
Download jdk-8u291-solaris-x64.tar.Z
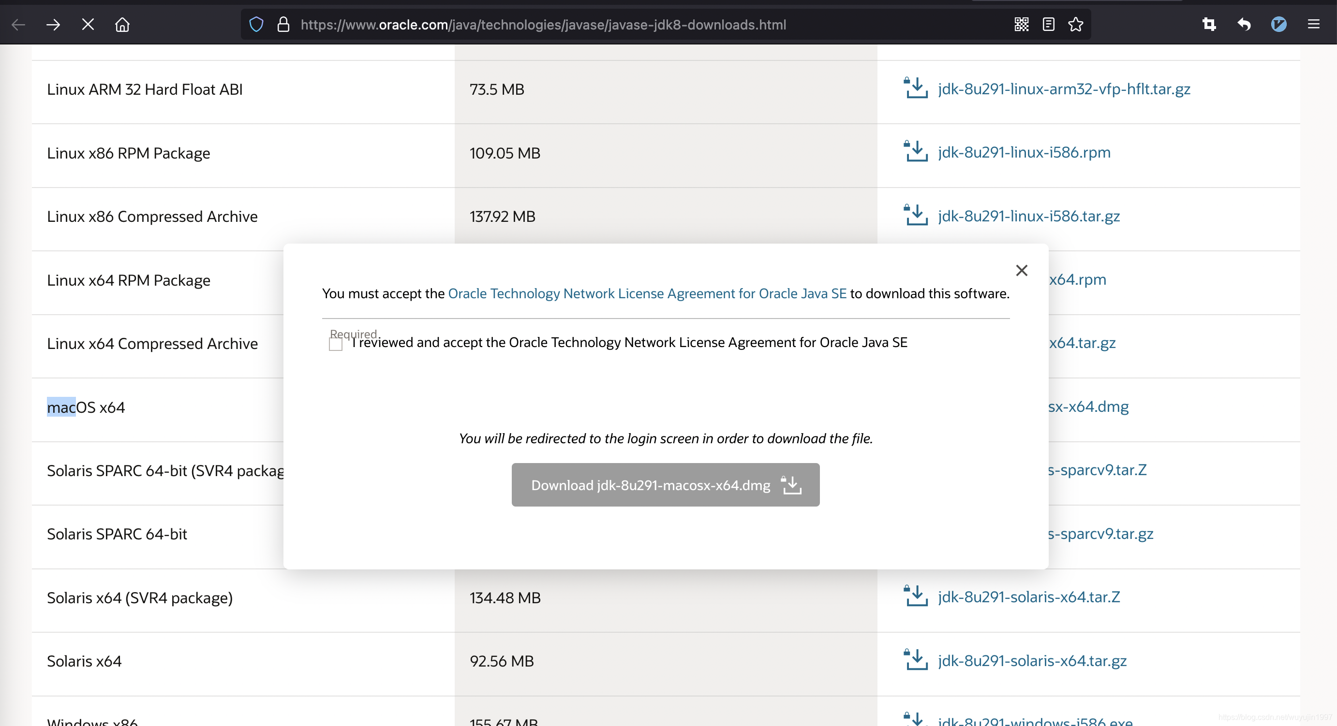coord(1029,597)
